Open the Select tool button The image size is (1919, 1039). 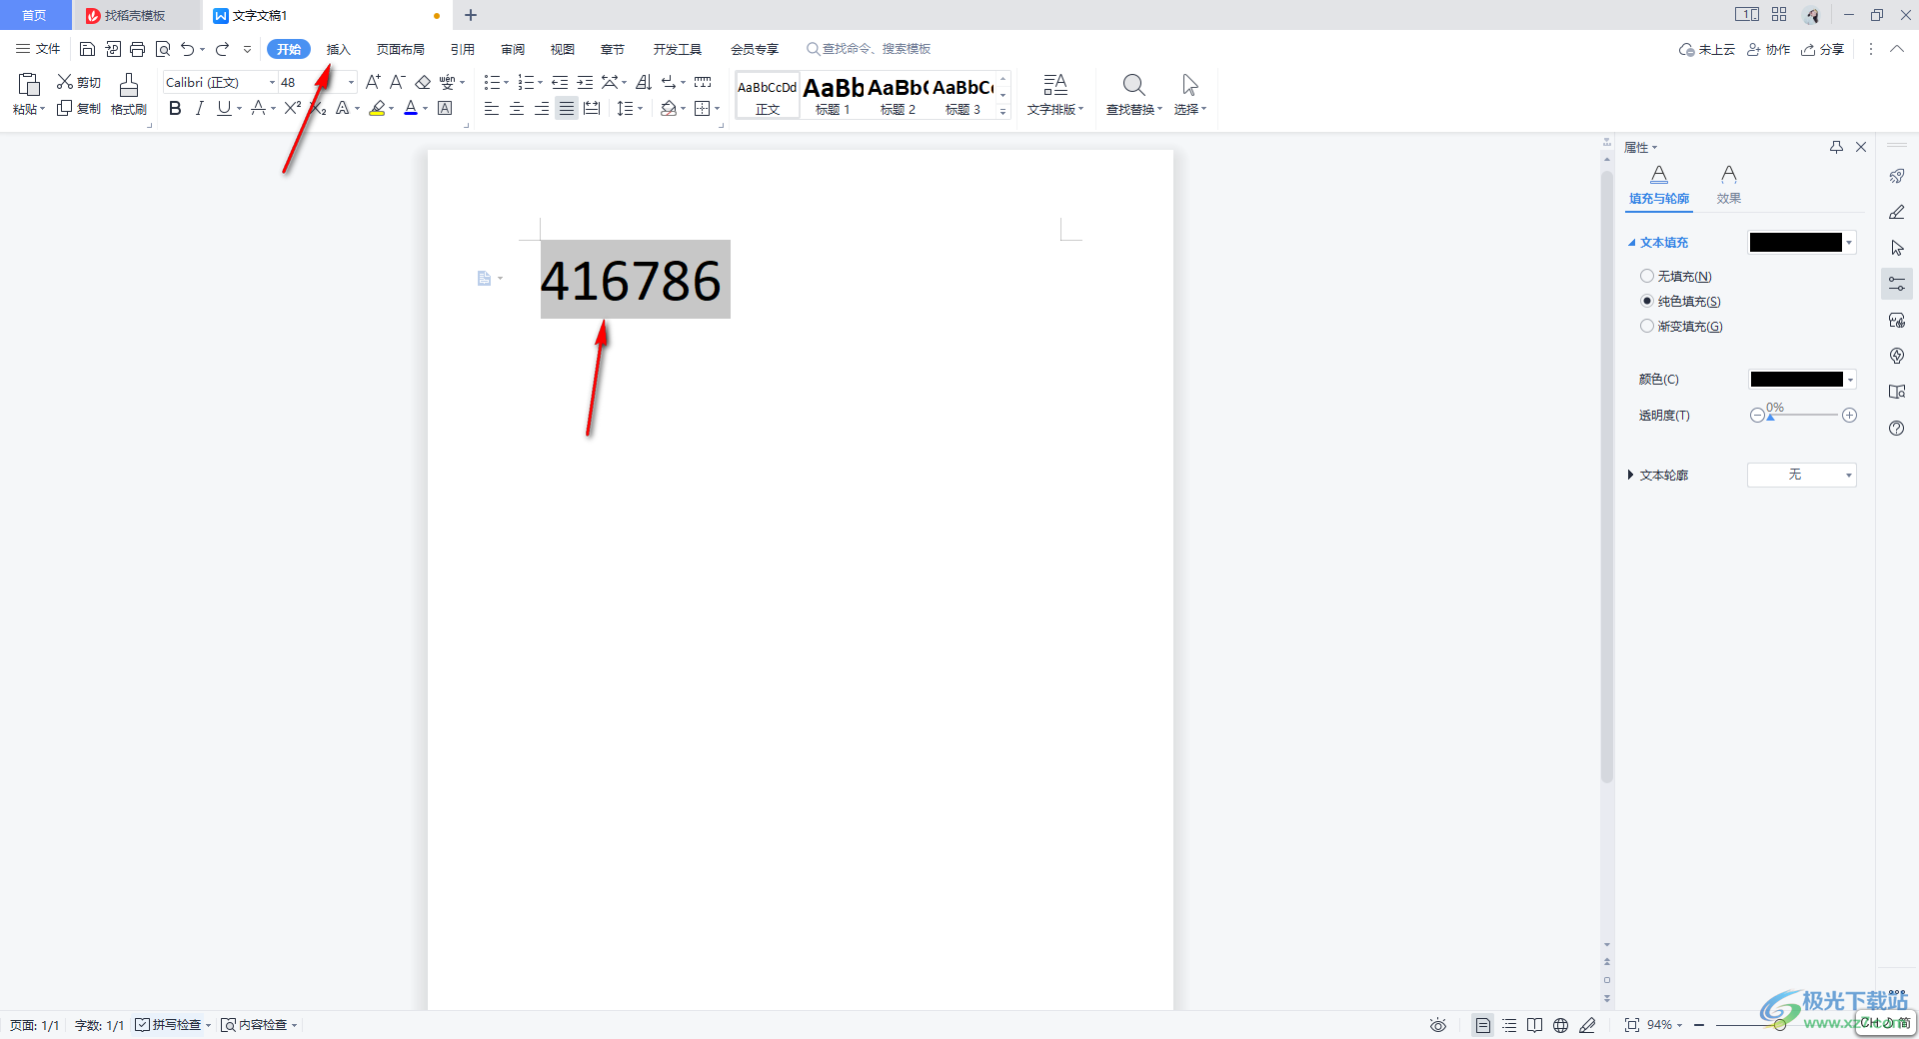click(1189, 95)
